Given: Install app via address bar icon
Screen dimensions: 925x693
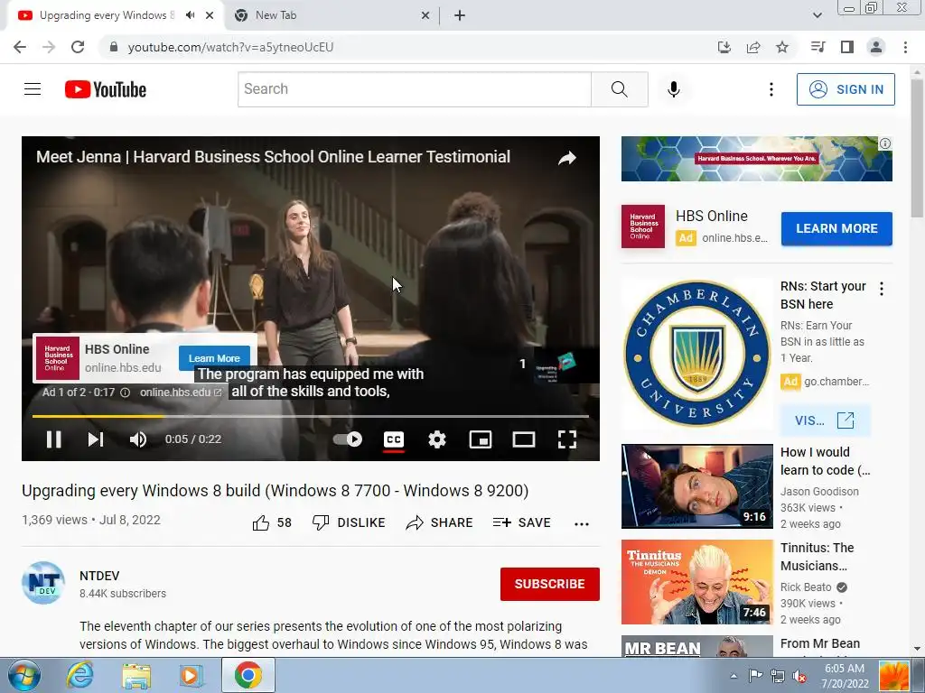Looking at the screenshot, I should click(724, 47).
